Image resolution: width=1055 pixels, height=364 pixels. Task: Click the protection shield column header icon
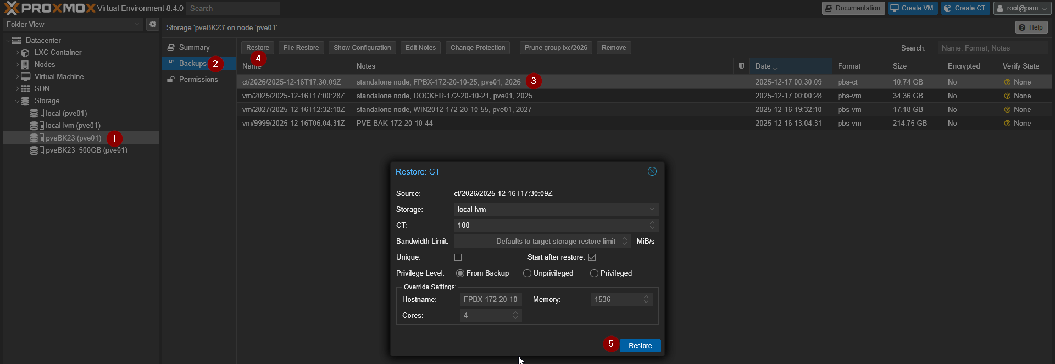point(741,66)
